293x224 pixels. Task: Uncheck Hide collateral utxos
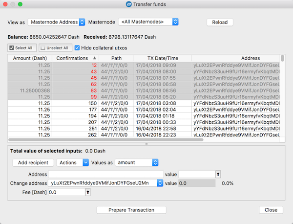(77, 48)
